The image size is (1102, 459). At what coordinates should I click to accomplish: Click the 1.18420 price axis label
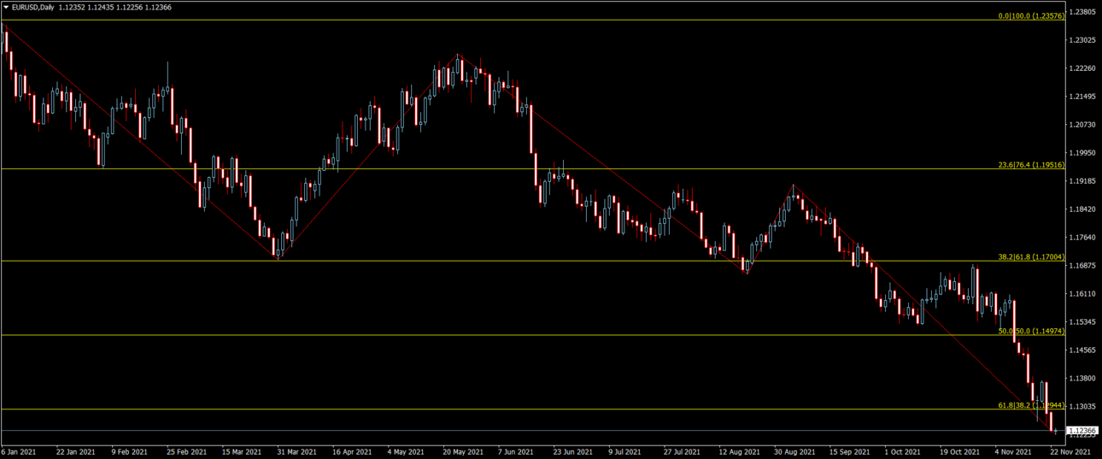pos(1083,209)
